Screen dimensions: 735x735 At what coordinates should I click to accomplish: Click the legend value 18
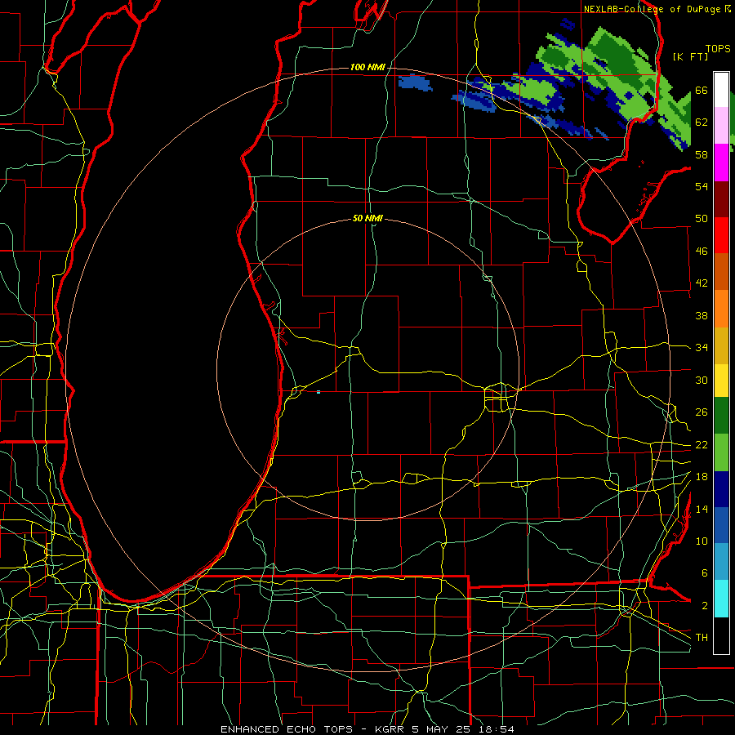coord(702,477)
